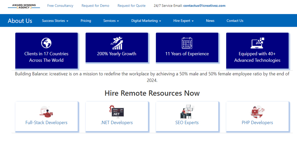Open the PHP Developers link
The width and height of the screenshot is (297, 143).
coord(257,123)
